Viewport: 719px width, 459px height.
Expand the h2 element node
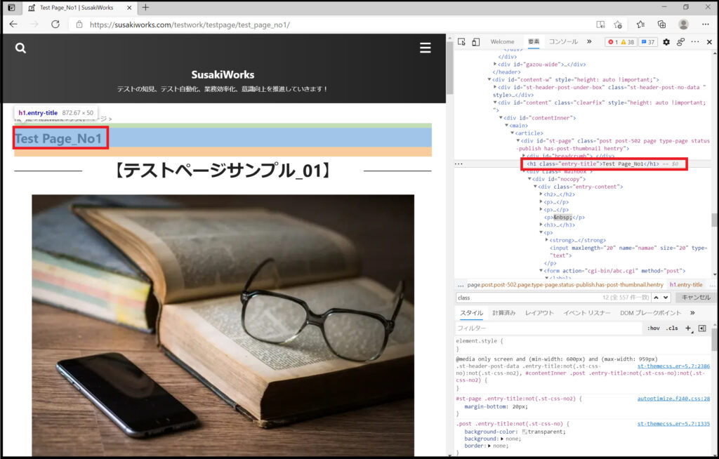[541, 194]
